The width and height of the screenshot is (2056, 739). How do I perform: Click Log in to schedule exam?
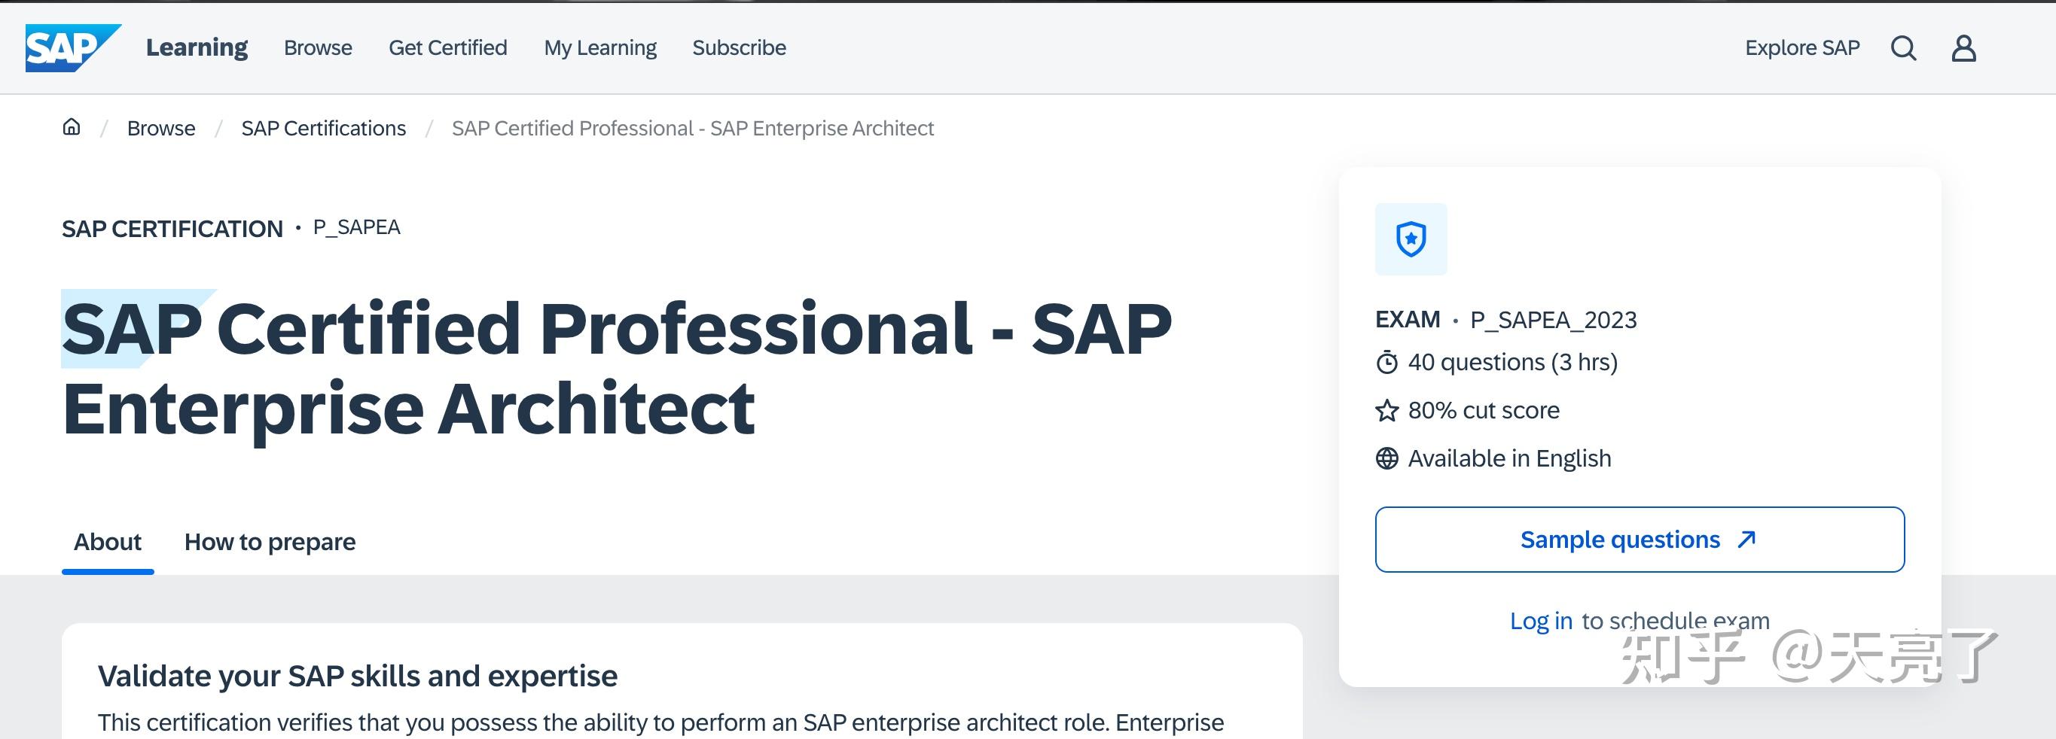[1542, 620]
